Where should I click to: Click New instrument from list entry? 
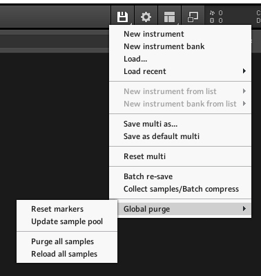coord(180,91)
